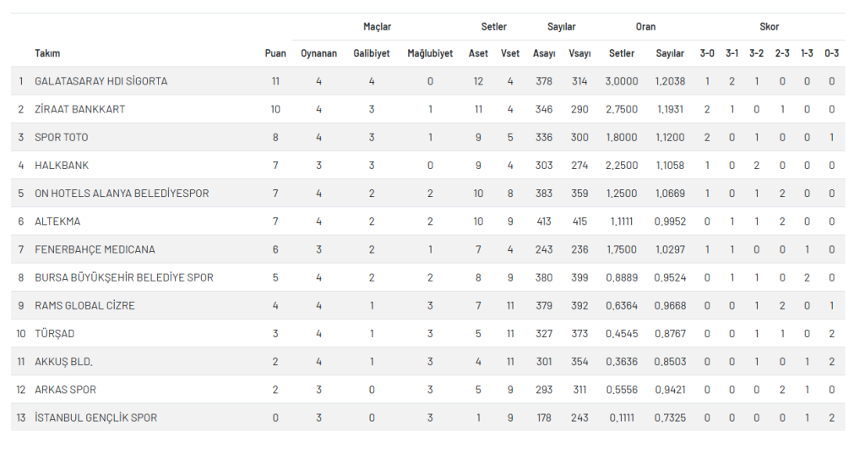Select ALTEKMA team name
The width and height of the screenshot is (865, 459).
pos(57,221)
